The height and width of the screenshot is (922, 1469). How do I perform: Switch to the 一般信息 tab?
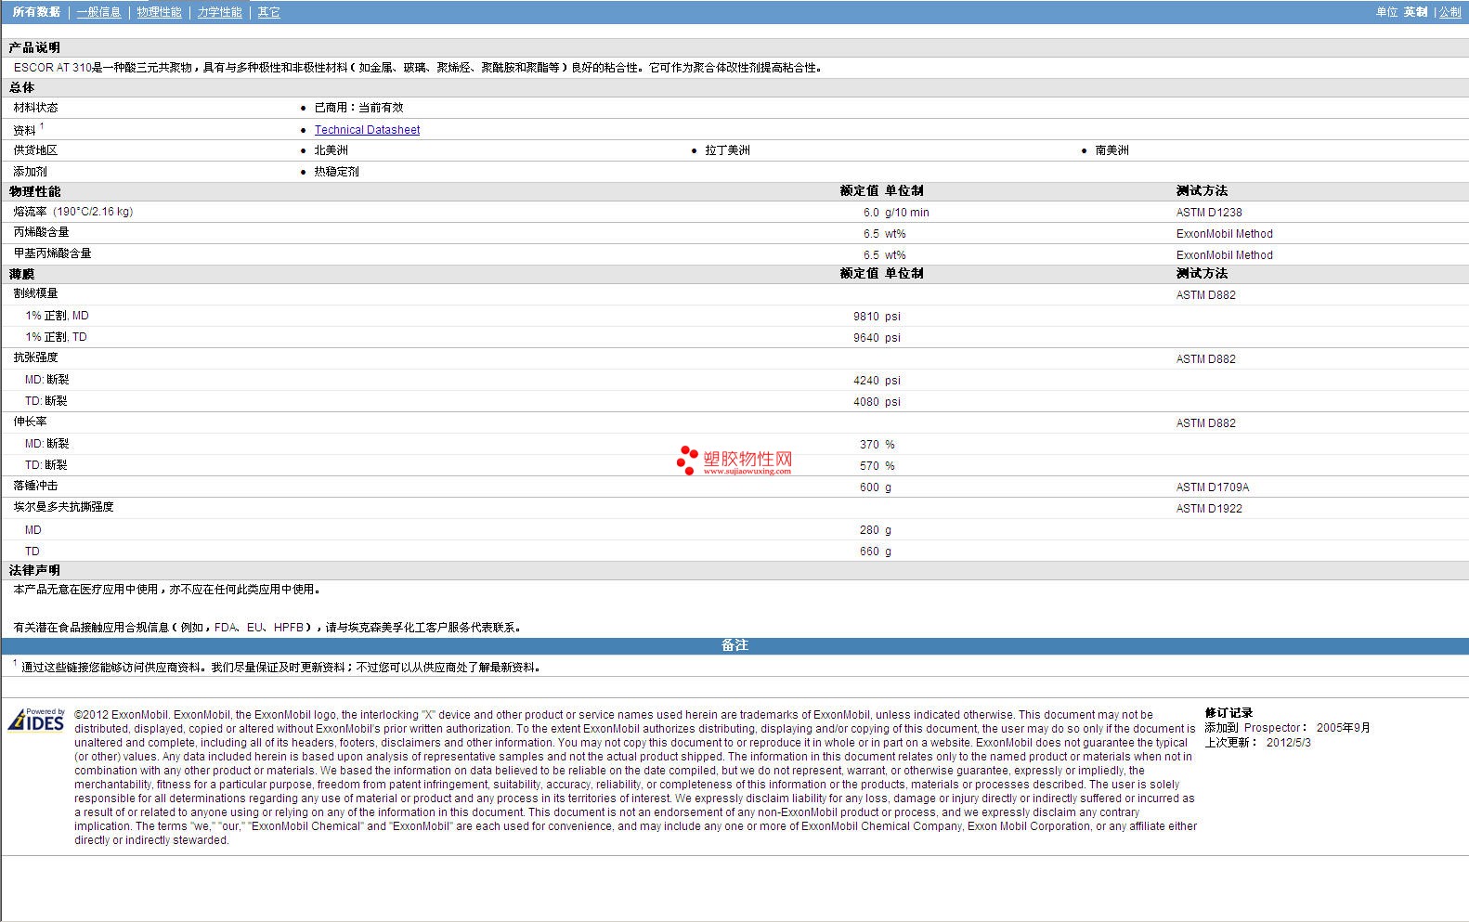click(98, 12)
